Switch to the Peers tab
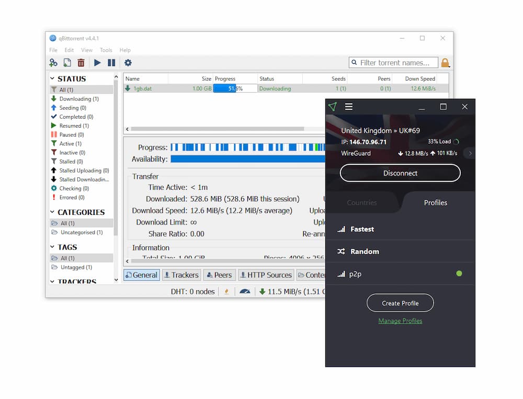This screenshot has height=399, width=523. click(220, 275)
